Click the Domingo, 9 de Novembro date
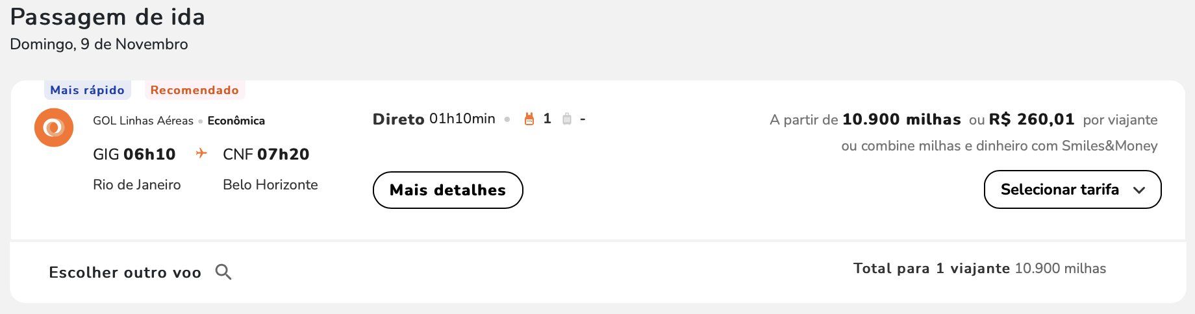 99,44
